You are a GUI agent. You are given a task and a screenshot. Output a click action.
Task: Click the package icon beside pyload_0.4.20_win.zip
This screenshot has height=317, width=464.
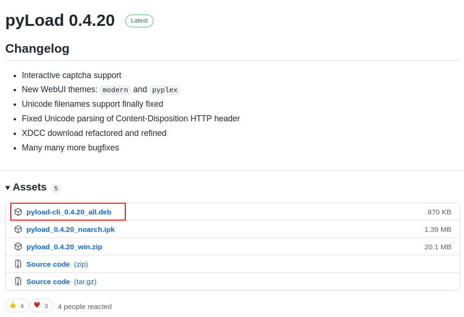(18, 246)
